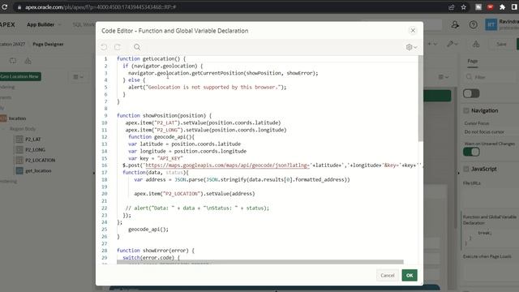Open Shared Components icon
Viewport: 519px width, 292px height.
click(x=476, y=44)
